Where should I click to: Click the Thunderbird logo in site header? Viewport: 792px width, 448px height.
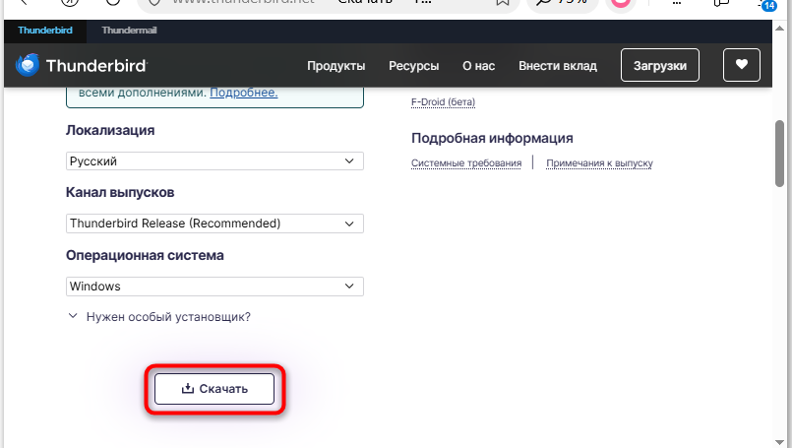(x=82, y=65)
